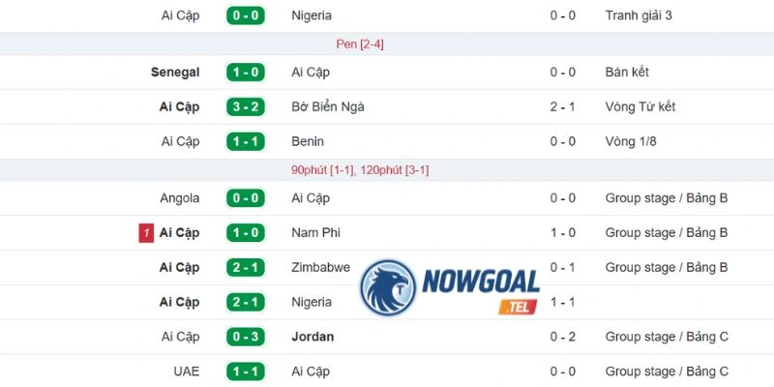Click the Pen [2-4] penalty note
This screenshot has height=387, width=774.
tap(360, 45)
